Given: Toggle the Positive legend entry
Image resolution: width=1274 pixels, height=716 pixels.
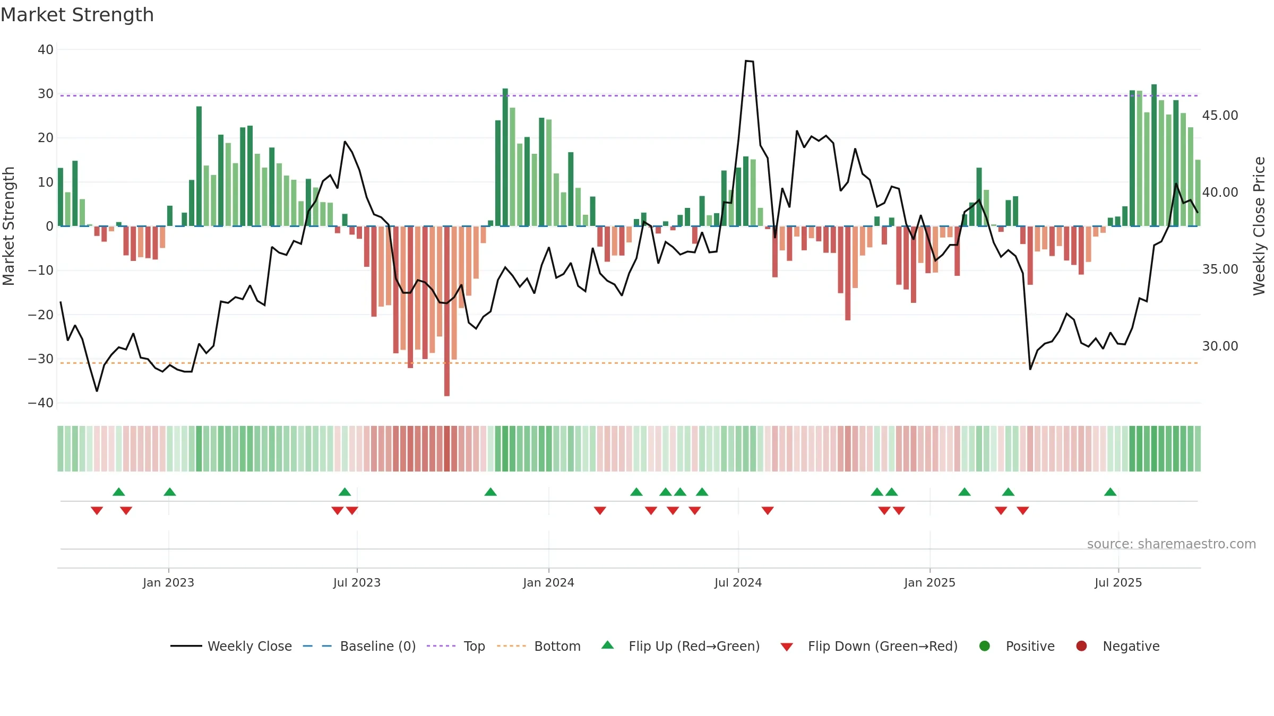Looking at the screenshot, I should pos(1017,646).
